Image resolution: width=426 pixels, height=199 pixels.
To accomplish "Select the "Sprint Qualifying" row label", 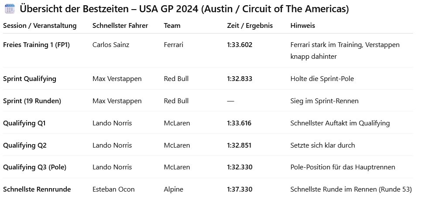I will pos(29,79).
